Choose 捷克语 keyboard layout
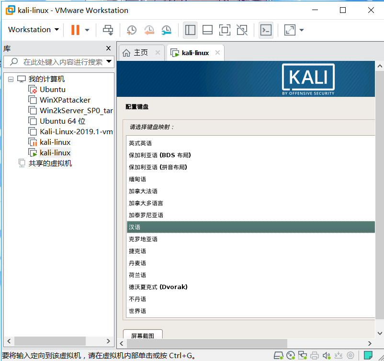 click(x=251, y=251)
